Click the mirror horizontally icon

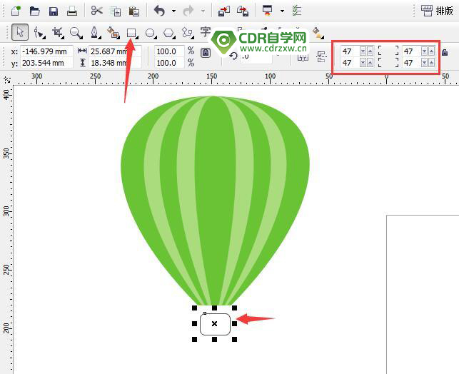(x=303, y=56)
